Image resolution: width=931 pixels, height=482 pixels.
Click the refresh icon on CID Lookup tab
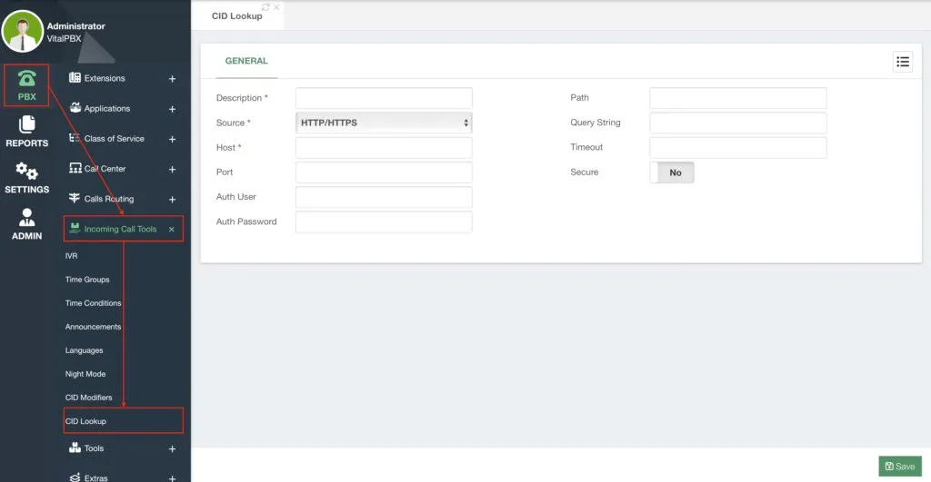(x=265, y=7)
